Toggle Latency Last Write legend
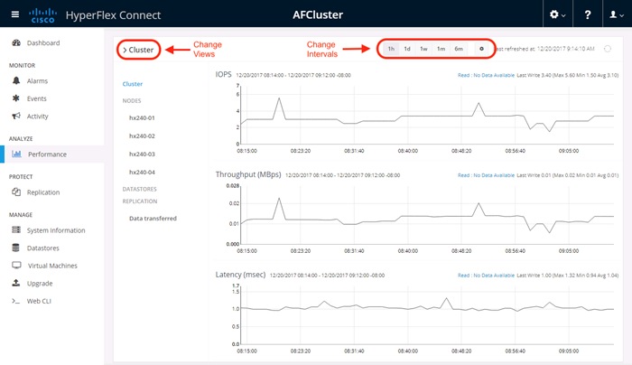Screen dimensions: 632x365 point(568,275)
